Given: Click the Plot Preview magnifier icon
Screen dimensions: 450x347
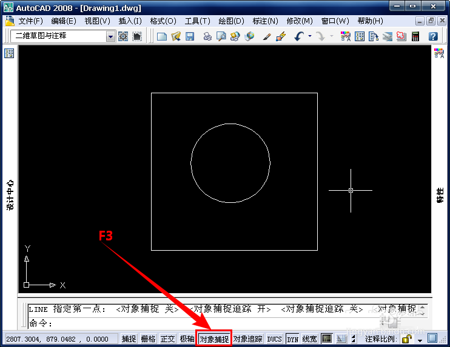Looking at the screenshot, I should click(x=221, y=36).
